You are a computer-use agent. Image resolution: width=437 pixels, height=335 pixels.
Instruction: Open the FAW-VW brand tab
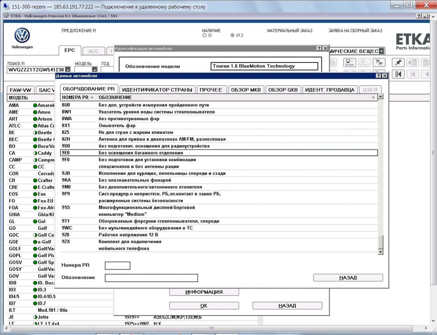[21, 90]
